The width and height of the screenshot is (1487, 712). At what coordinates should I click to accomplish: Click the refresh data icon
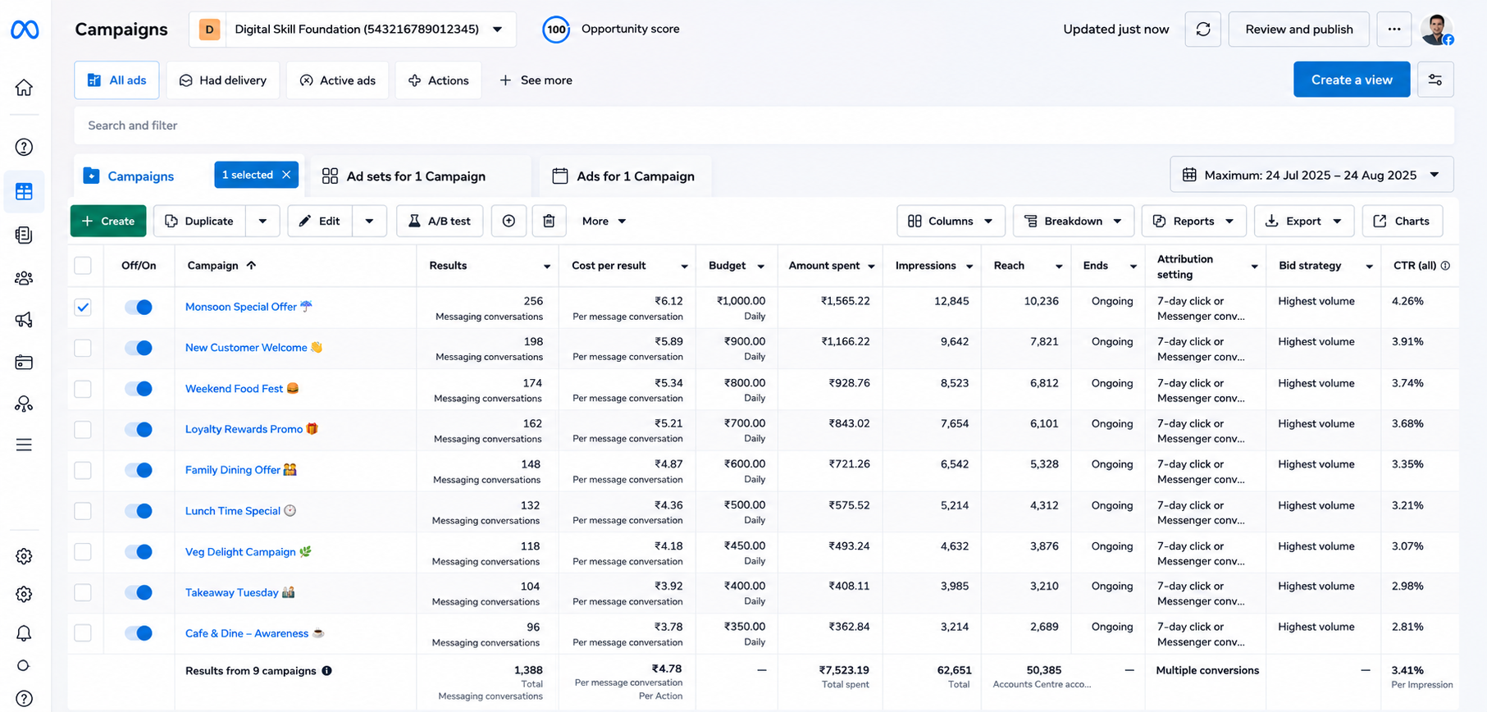[1203, 29]
